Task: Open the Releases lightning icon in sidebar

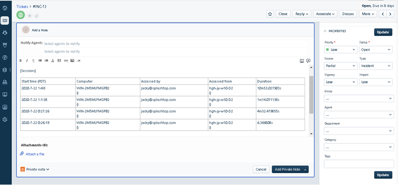Action: (x=5, y=57)
